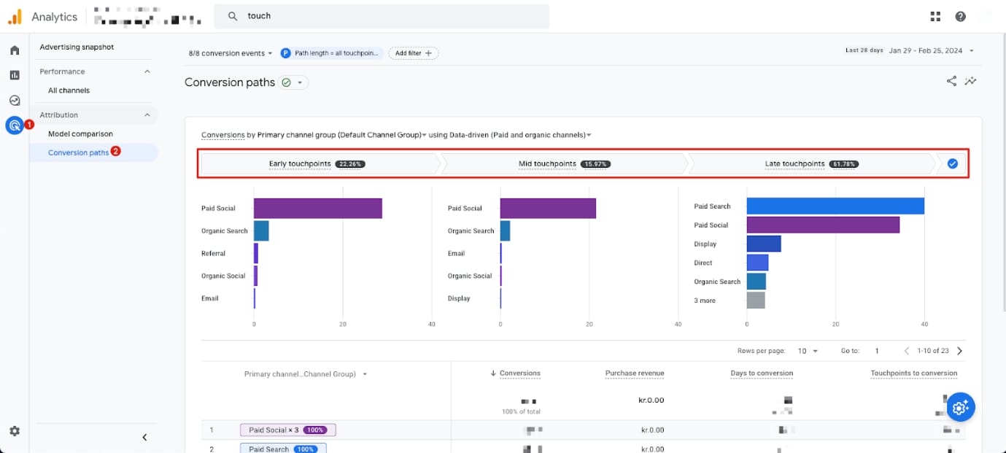Open the Help question mark icon
The image size is (1006, 453).
pyautogui.click(x=960, y=16)
